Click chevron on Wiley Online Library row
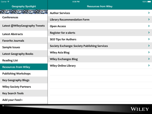Screen dimensions: 152x114 click(x=149, y=65)
